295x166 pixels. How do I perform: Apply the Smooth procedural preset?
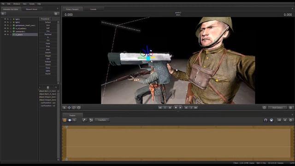point(48,53)
